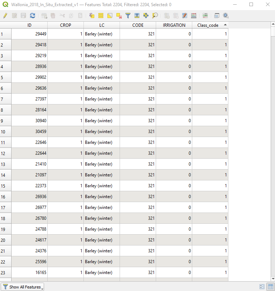Add a new feature to the table
The height and width of the screenshot is (291, 275).
[44, 16]
